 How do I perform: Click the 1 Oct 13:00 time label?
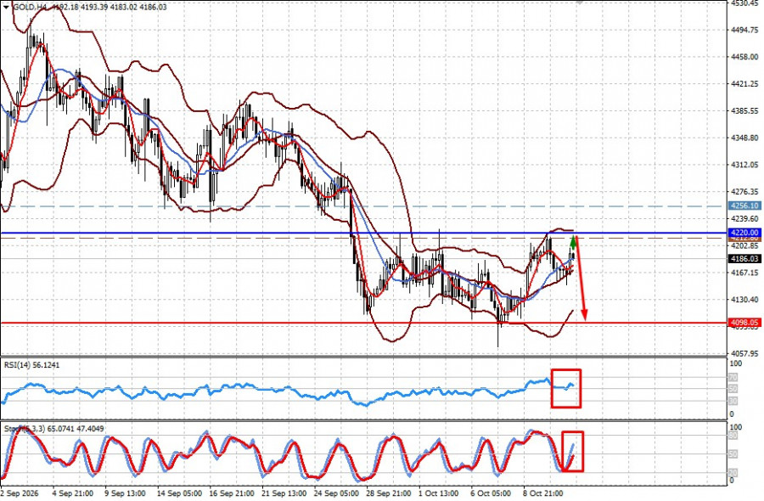439,493
